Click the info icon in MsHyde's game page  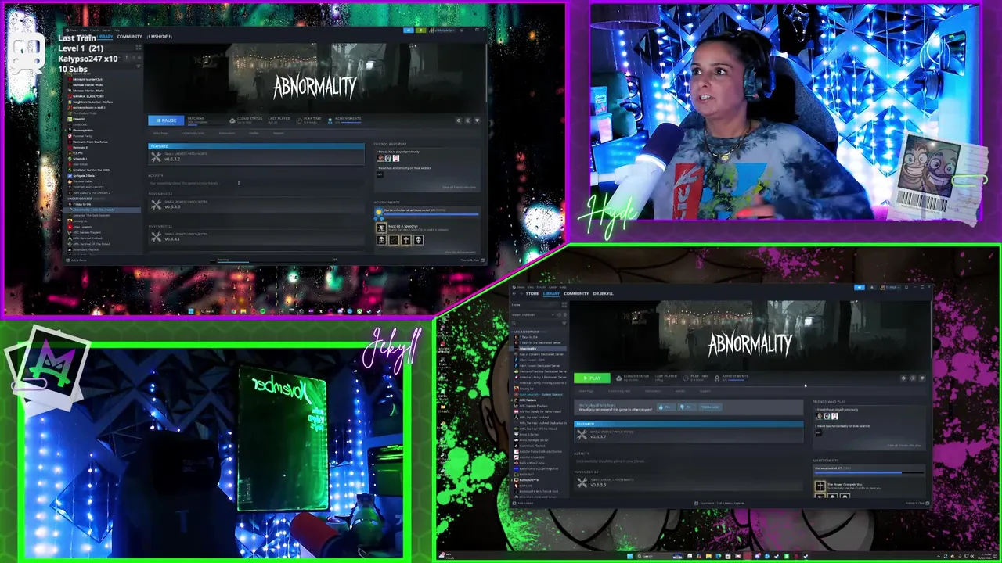click(468, 120)
